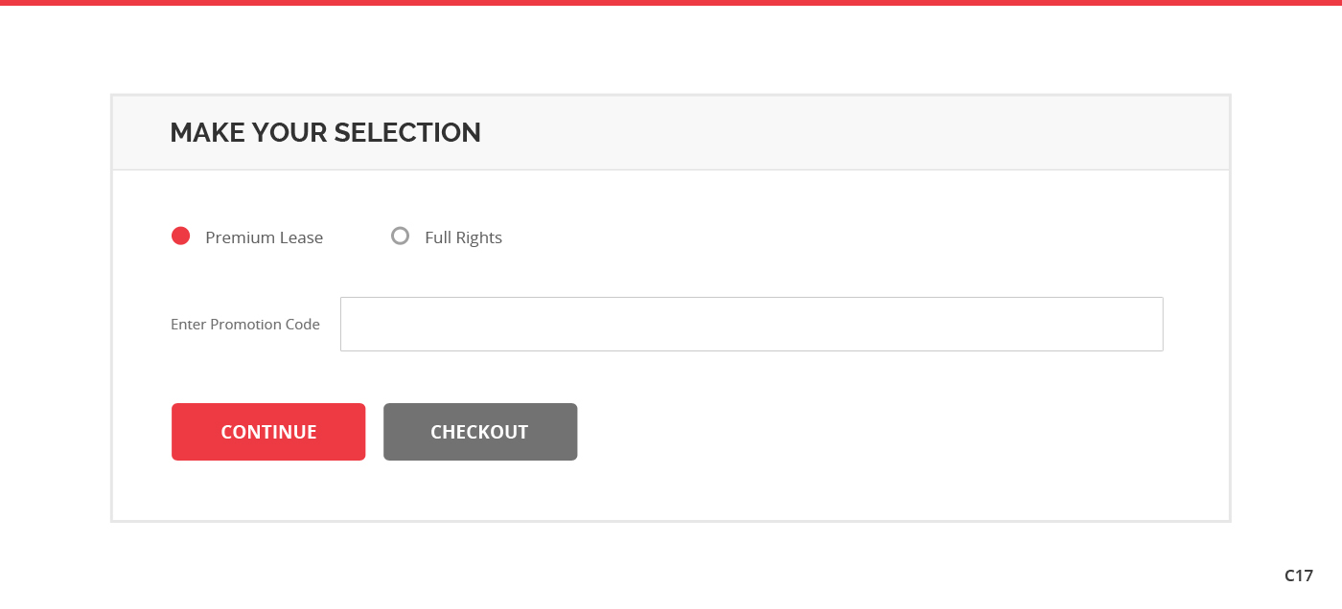Click the word CONTINUE on the red button

[x=268, y=432]
